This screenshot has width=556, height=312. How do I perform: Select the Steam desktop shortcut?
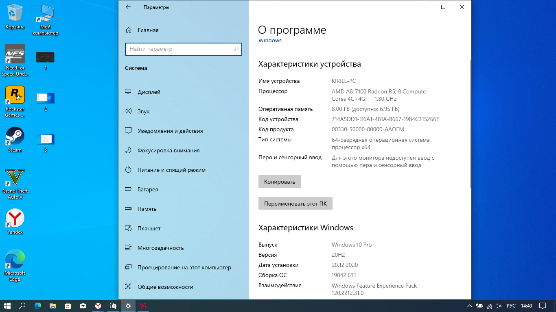point(15,140)
